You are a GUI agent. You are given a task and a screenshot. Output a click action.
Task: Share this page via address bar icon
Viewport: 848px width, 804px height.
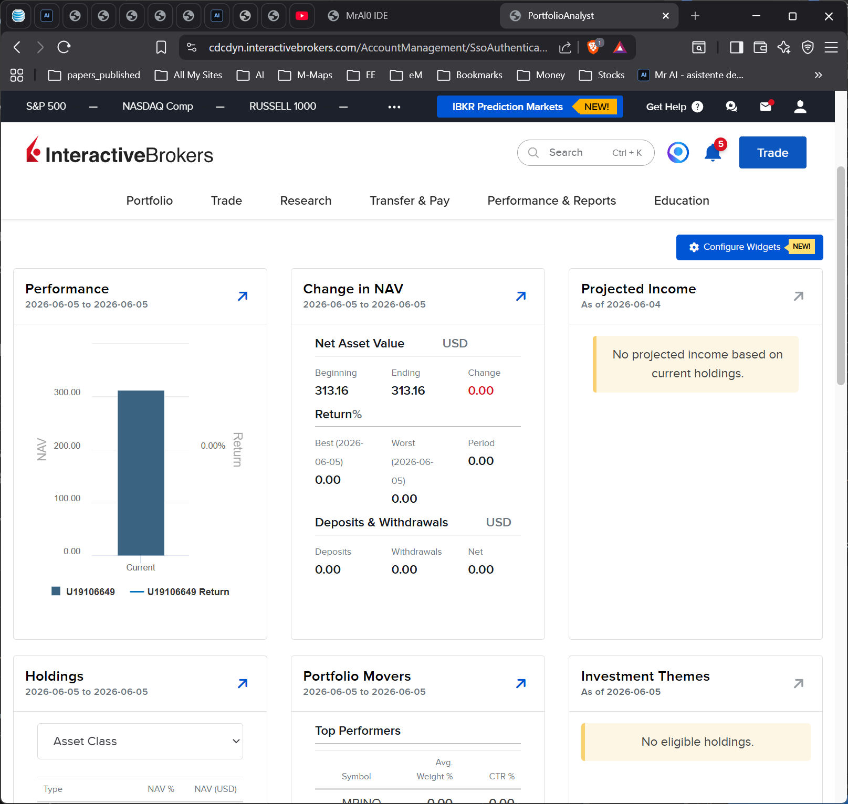565,48
